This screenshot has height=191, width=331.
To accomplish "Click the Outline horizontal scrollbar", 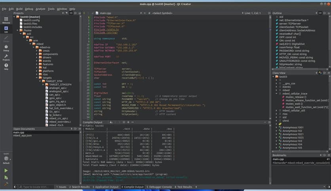I will [300, 69].
